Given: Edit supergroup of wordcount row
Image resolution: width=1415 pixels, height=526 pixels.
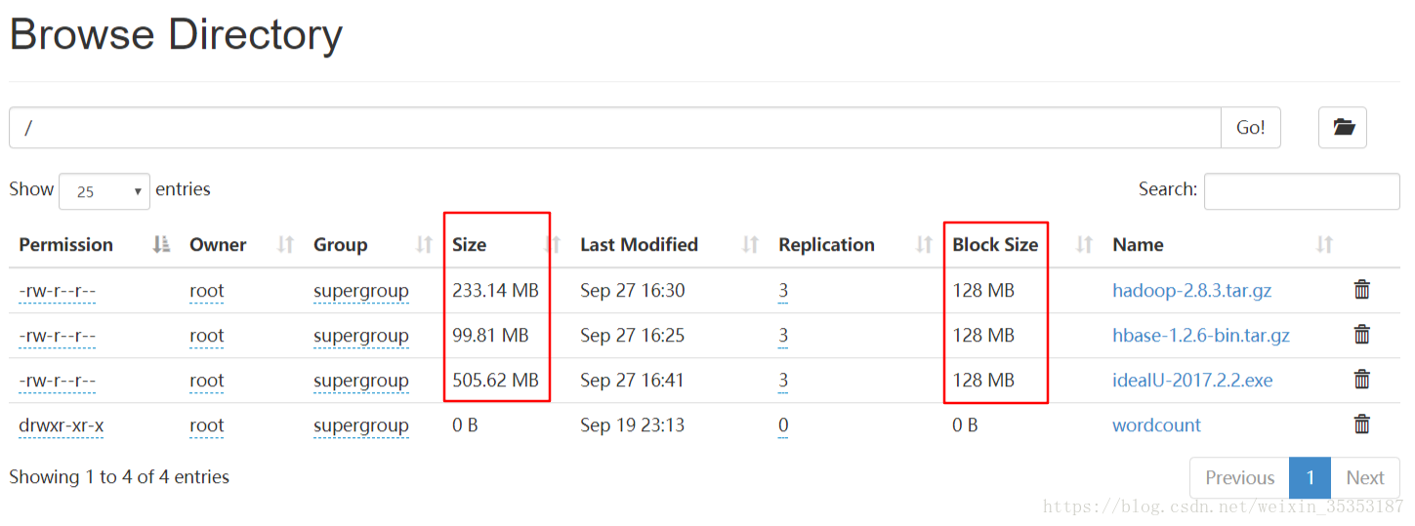Looking at the screenshot, I should click(361, 425).
